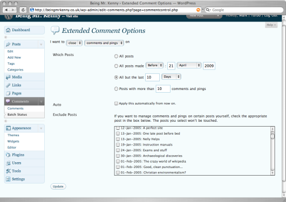The image size is (286, 202).
Task: Change the Days unit dropdown
Action: pyautogui.click(x=171, y=77)
